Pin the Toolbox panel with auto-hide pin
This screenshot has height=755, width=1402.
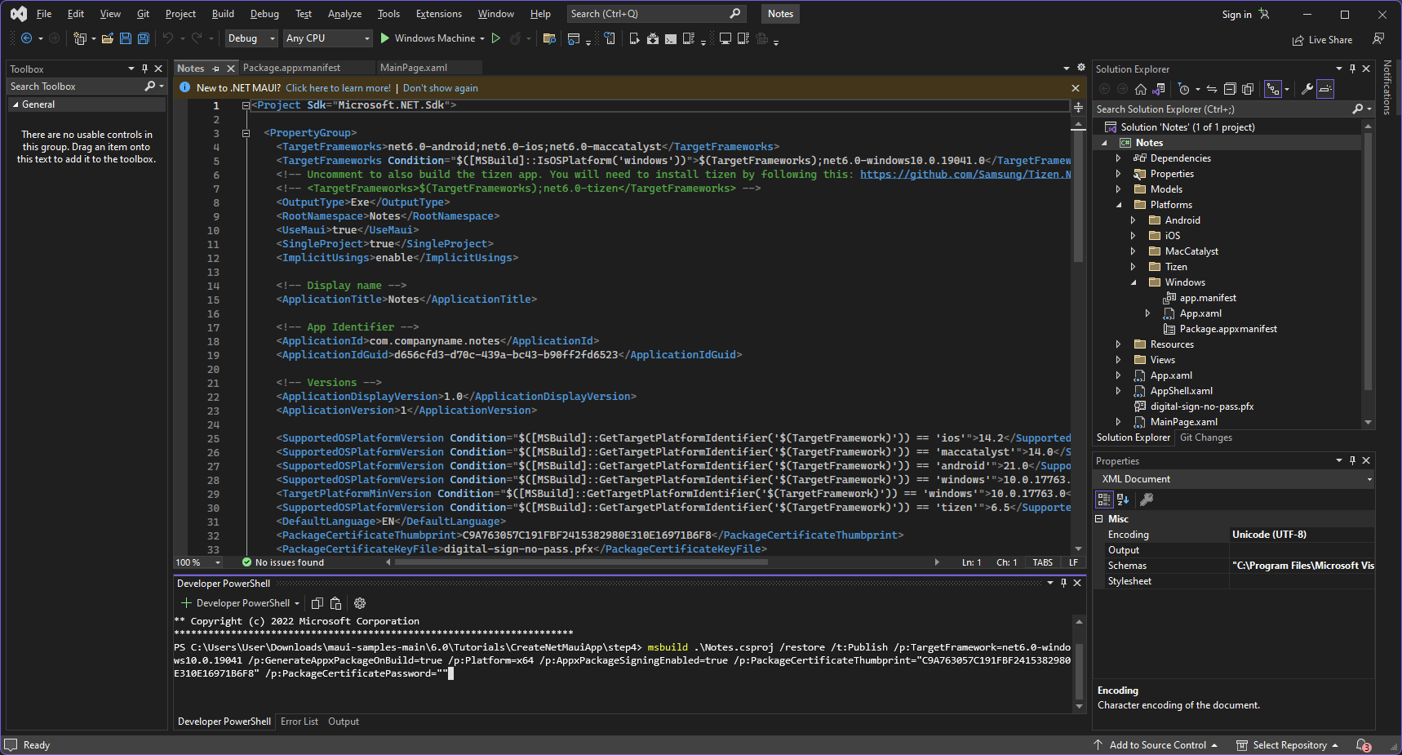[144, 69]
